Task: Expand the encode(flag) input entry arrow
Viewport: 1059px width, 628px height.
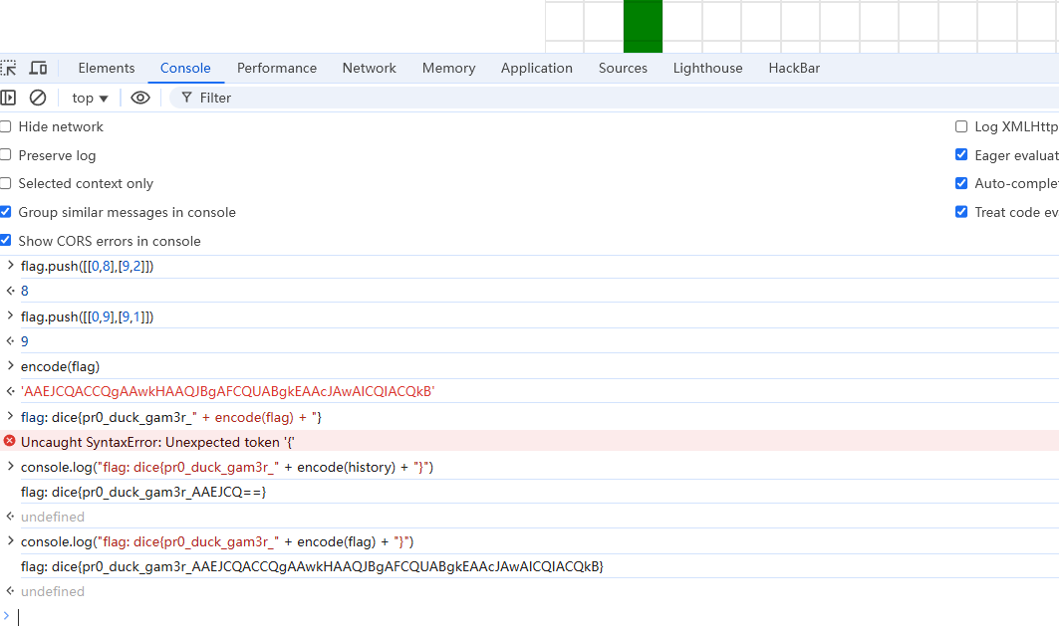Action: [x=11, y=366]
